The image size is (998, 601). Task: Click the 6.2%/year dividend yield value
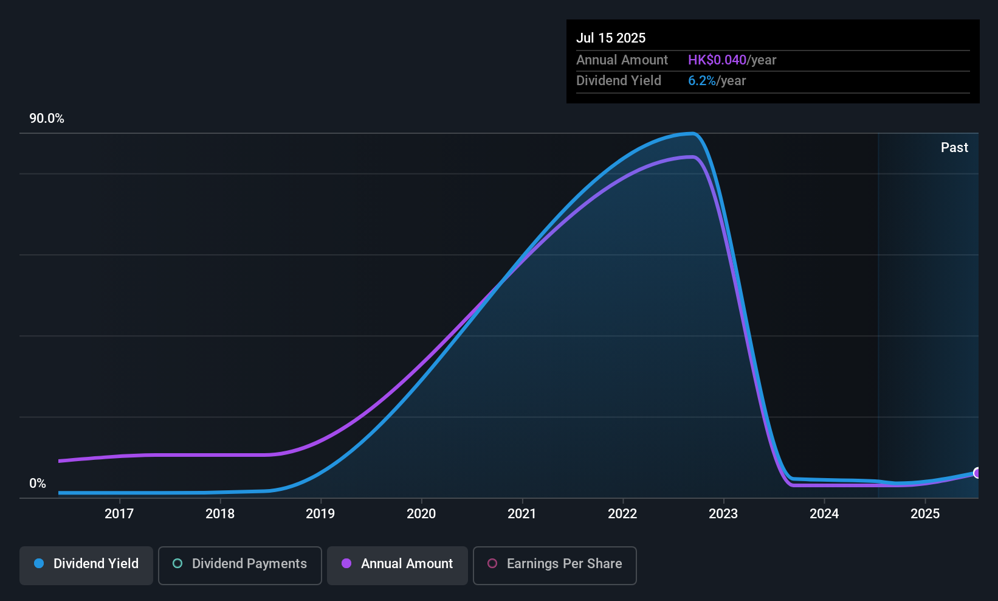(x=717, y=80)
